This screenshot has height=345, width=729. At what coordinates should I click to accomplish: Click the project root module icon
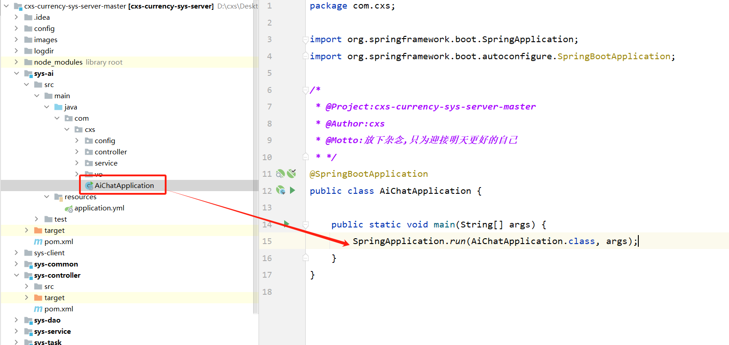coord(18,6)
